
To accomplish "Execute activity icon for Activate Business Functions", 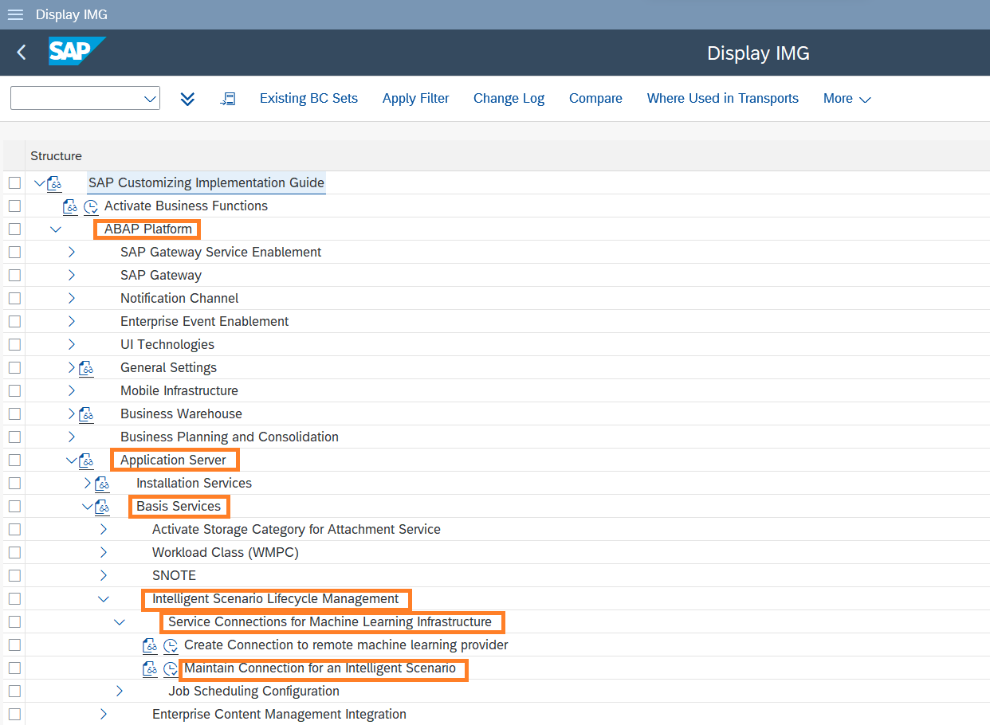I will 91,206.
